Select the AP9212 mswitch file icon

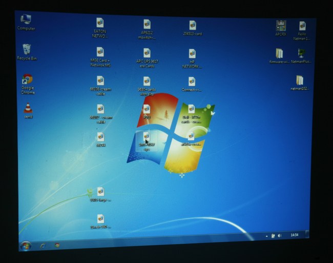[147, 24]
